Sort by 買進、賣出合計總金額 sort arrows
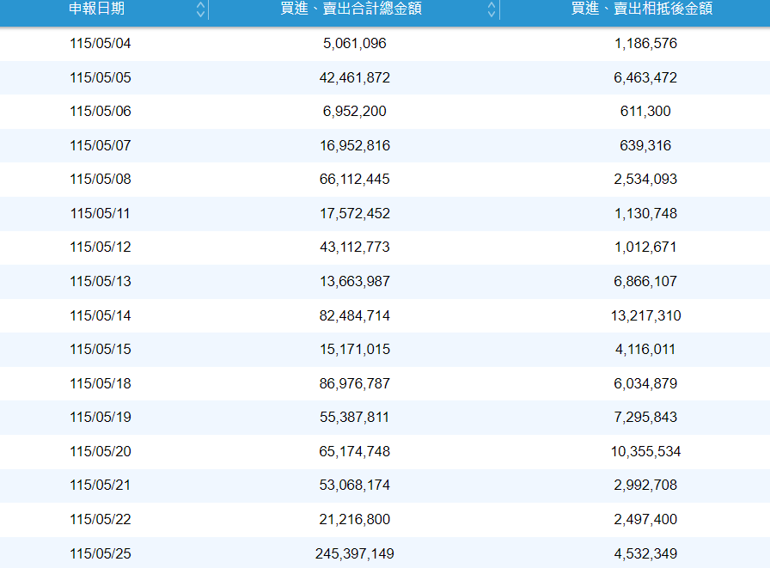770x568 pixels. pyautogui.click(x=491, y=9)
